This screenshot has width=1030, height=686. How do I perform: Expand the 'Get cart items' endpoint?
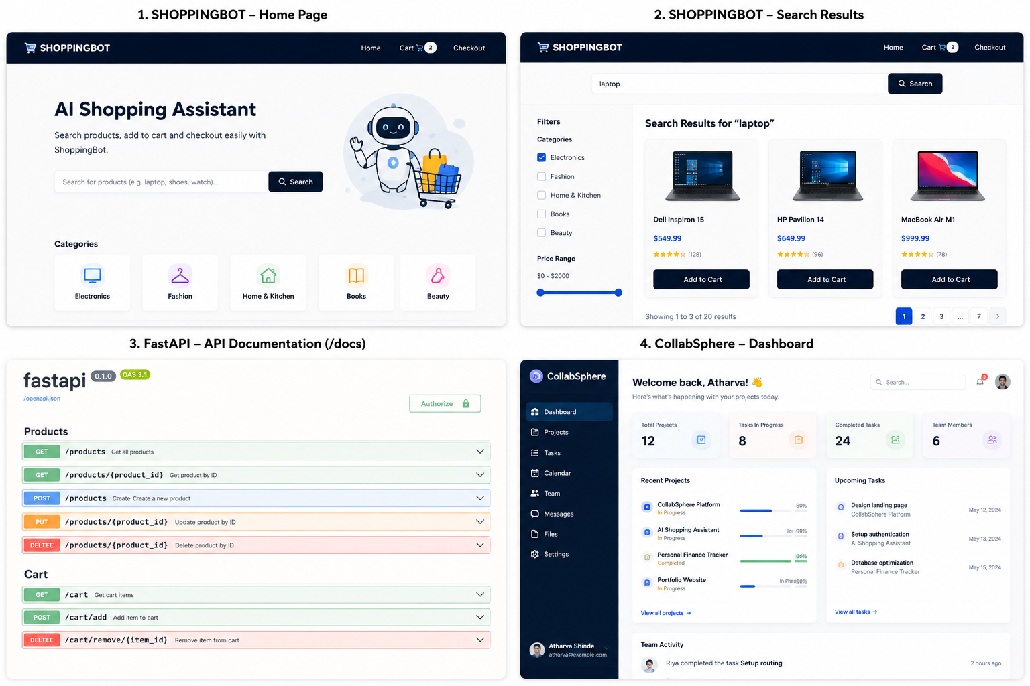(x=256, y=594)
